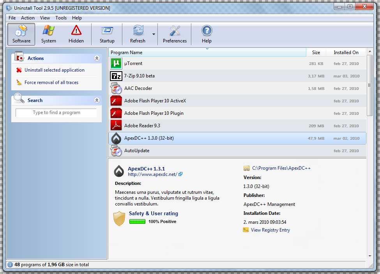This screenshot has height=274, width=380.
Task: Focus the 'Type to find a program' field
Action: [x=56, y=112]
